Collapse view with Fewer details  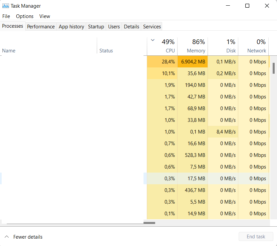pos(23,237)
